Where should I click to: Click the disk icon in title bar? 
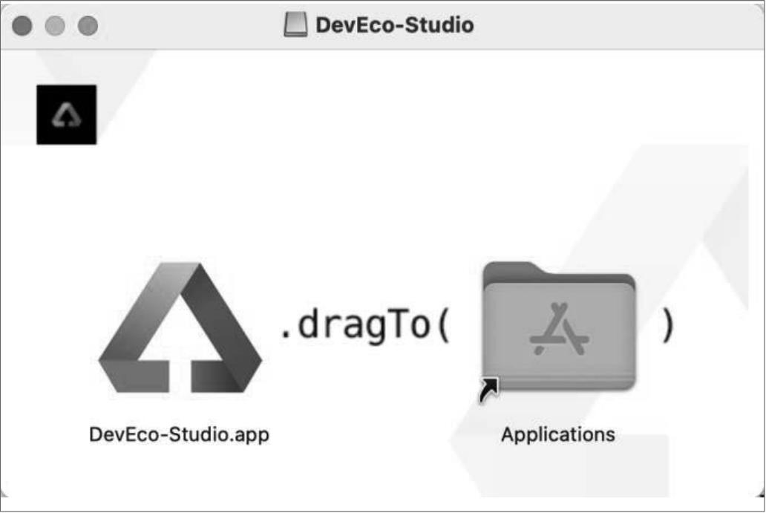(295, 25)
